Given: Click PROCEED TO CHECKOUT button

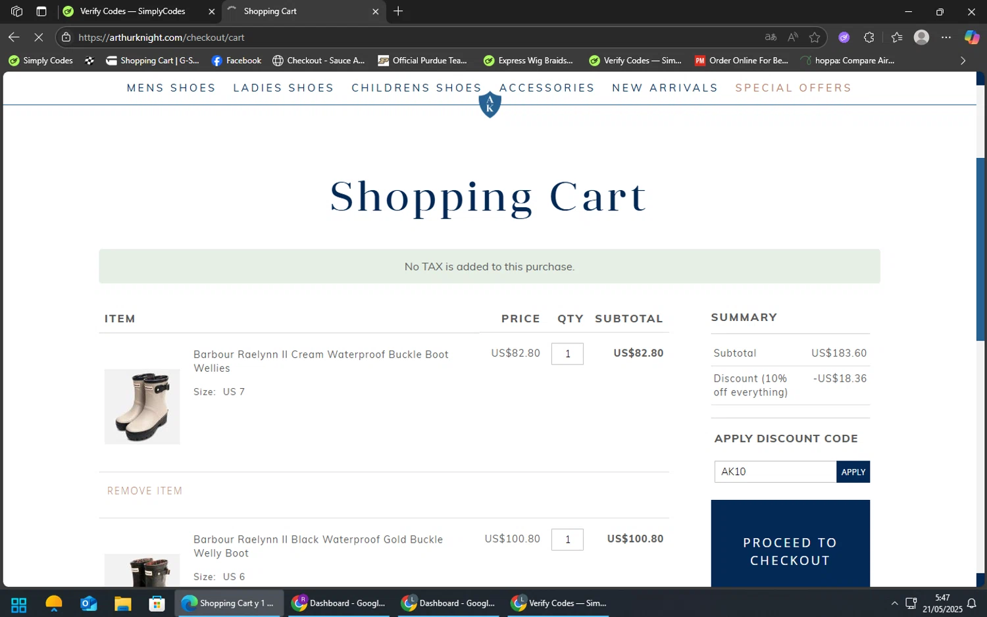Looking at the screenshot, I should click(790, 543).
